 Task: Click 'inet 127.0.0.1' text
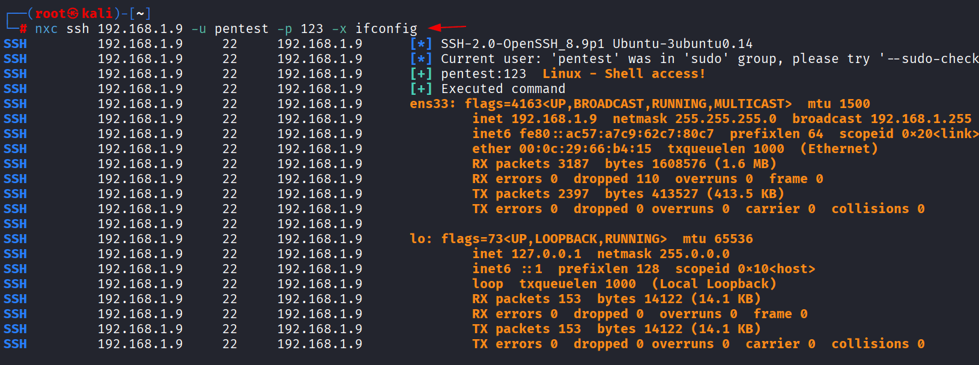(x=527, y=254)
